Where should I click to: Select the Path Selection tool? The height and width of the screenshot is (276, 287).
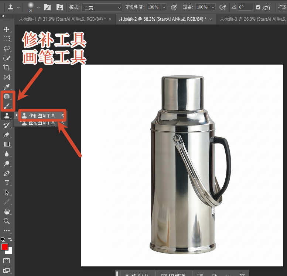pyautogui.click(x=7, y=192)
